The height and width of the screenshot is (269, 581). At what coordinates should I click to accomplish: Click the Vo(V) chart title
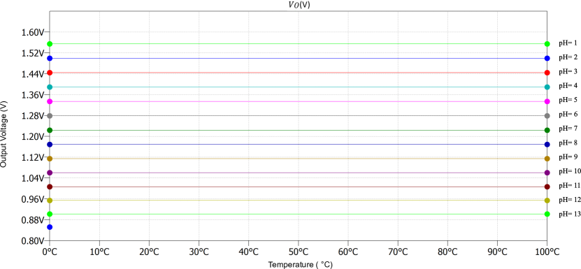[299, 4]
